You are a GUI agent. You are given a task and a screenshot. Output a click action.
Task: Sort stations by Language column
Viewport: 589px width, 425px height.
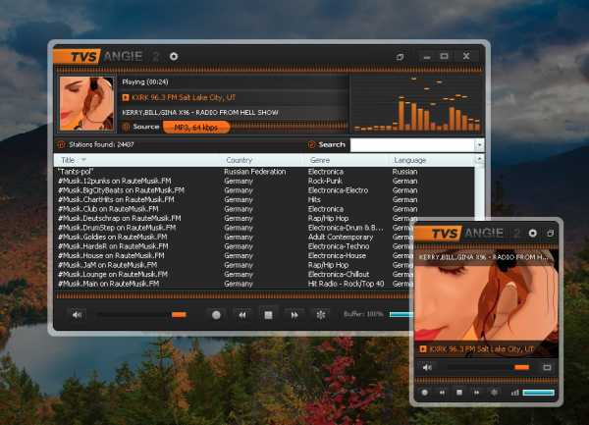pyautogui.click(x=431, y=160)
